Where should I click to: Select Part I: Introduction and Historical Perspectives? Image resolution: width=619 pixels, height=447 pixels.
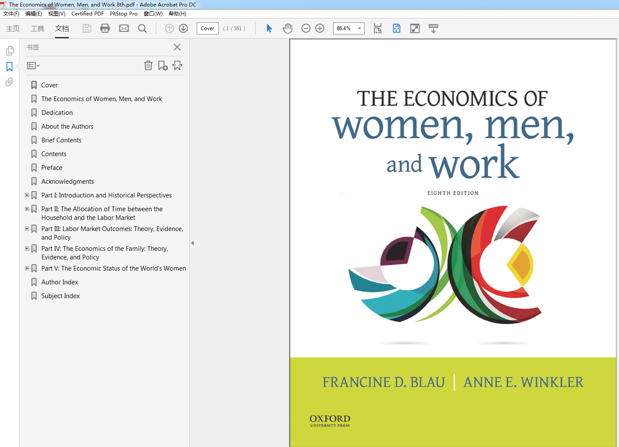(x=107, y=195)
